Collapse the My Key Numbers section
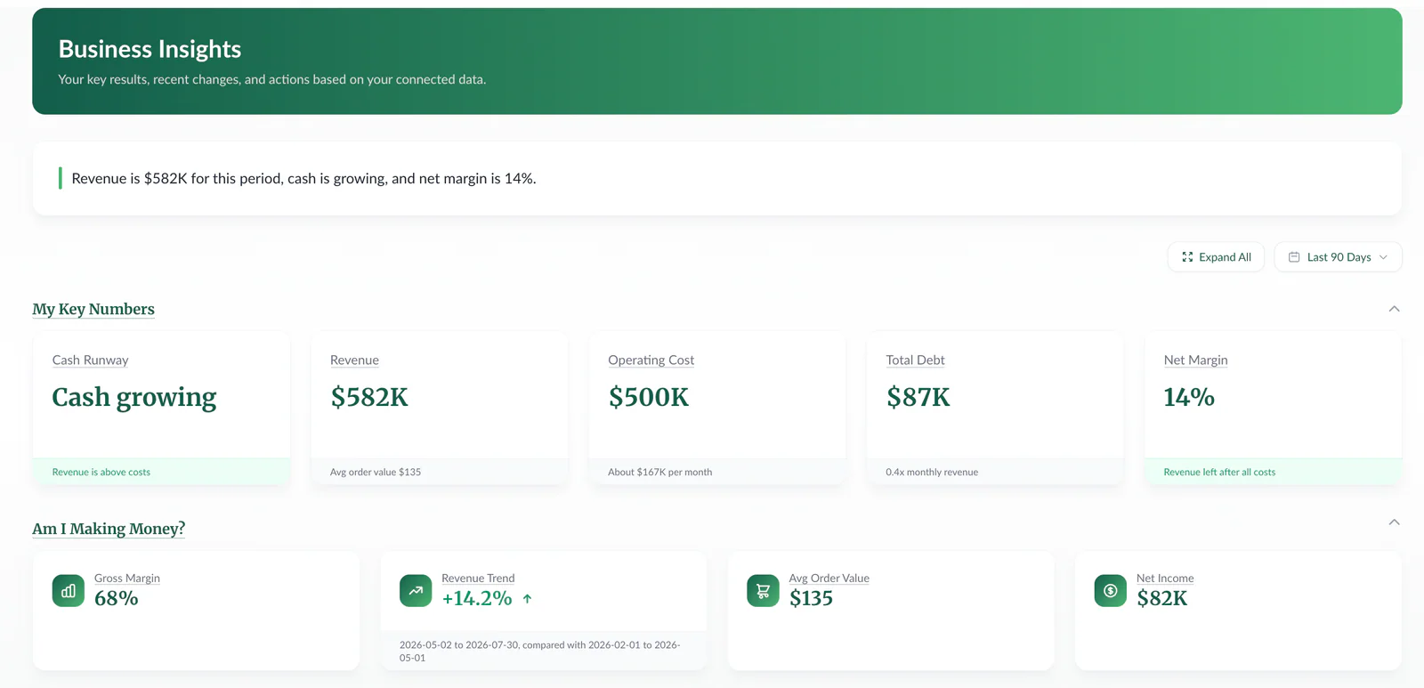 (1394, 309)
